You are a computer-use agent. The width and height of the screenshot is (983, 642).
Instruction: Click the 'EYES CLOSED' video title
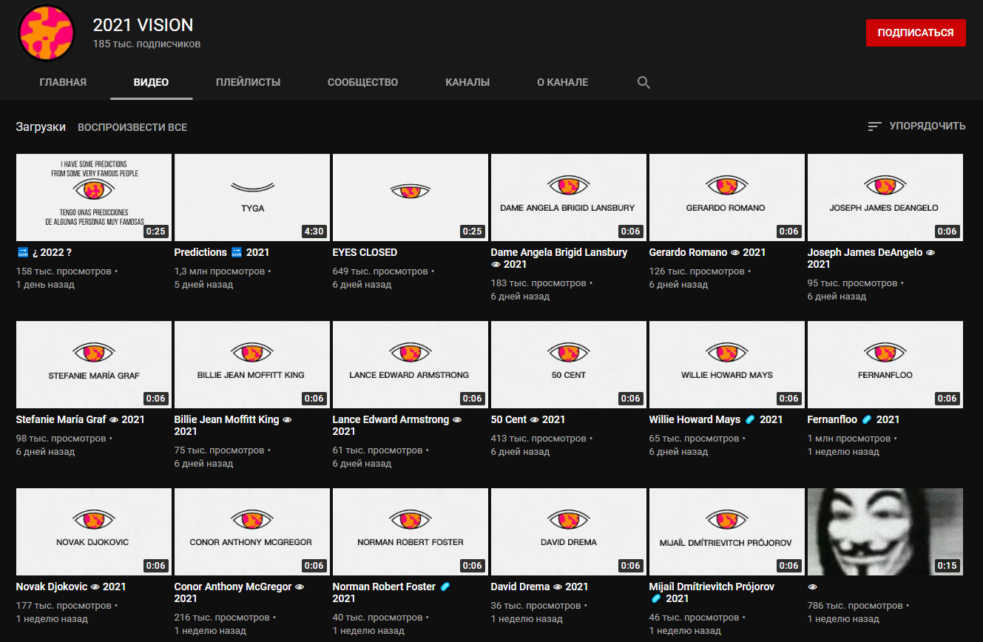pos(365,252)
